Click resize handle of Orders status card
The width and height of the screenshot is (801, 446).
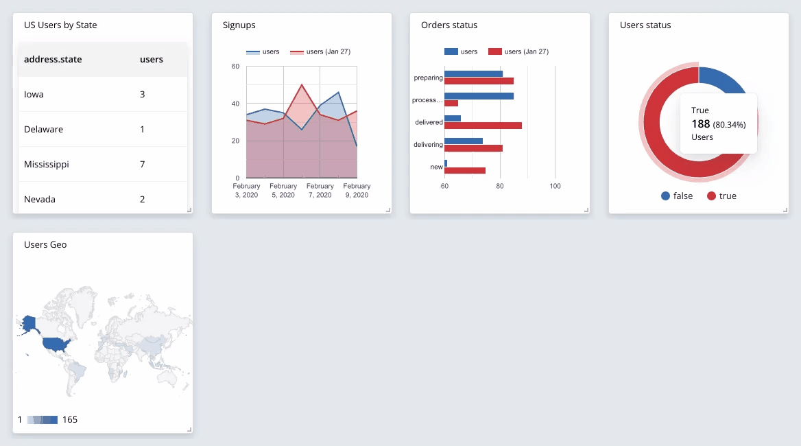coord(586,209)
